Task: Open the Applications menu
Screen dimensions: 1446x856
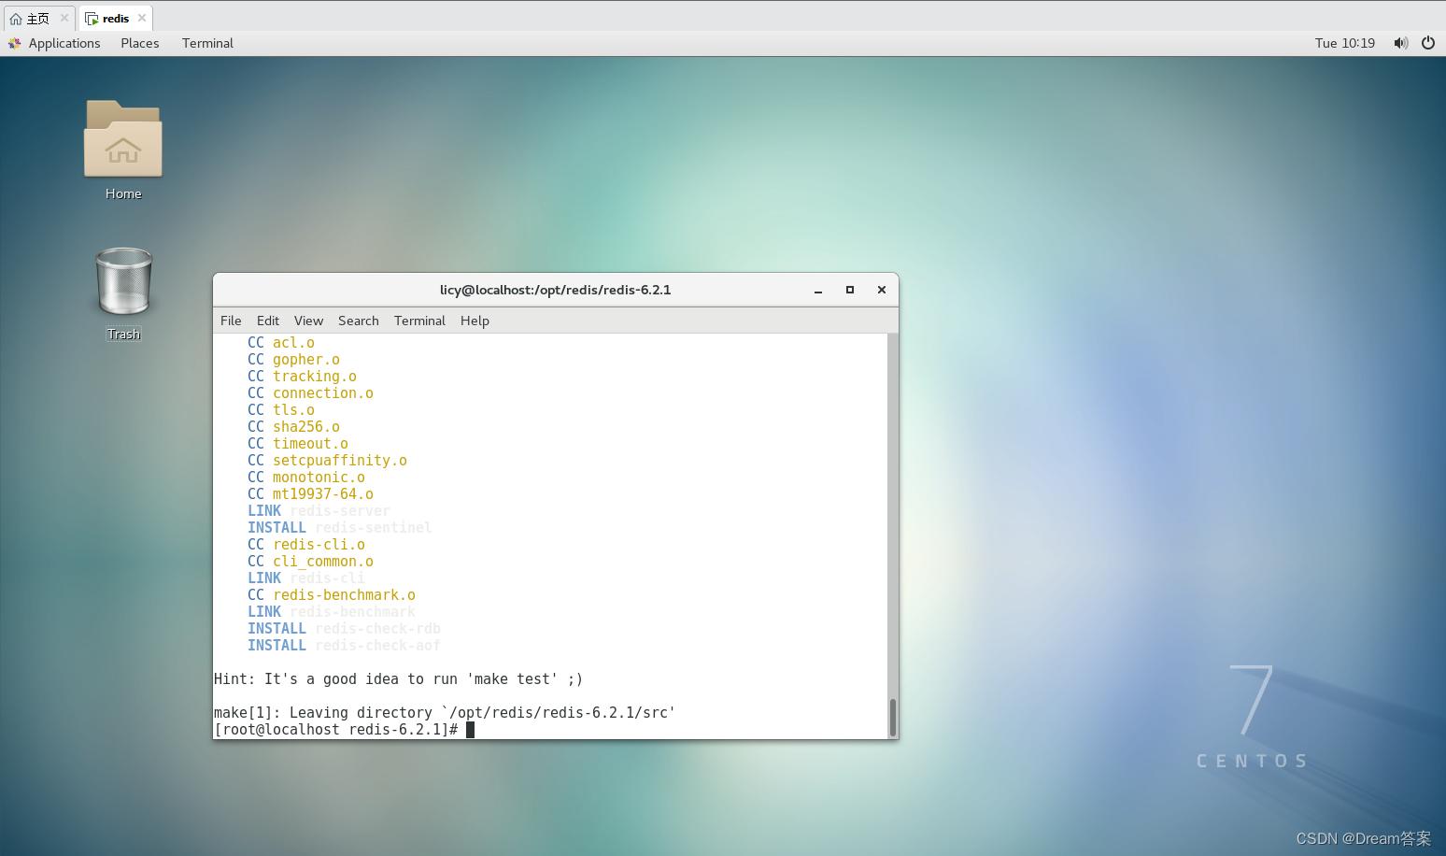Action: [x=64, y=43]
